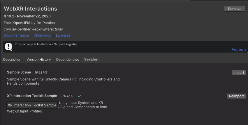
Task: Click the From OpenUPM by De-Panther text
Action: [x=29, y=23]
